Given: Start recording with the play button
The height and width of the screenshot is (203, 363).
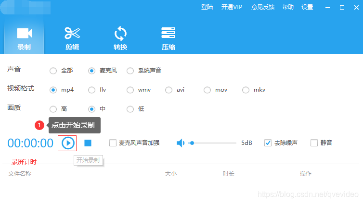Looking at the screenshot, I should point(68,143).
